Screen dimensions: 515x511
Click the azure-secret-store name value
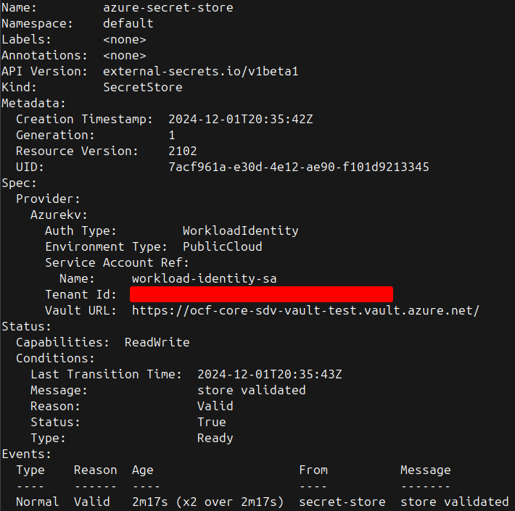pyautogui.click(x=168, y=8)
